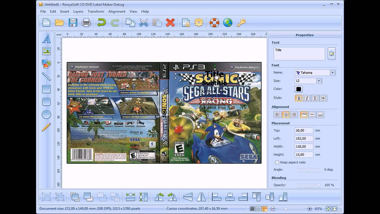Click the Width placement field showing 110,00
This screenshot has width=380, height=214.
coord(304,147)
